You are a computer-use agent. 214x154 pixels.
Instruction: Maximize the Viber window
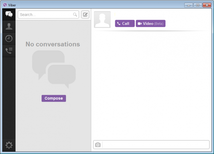click(x=198, y=5)
